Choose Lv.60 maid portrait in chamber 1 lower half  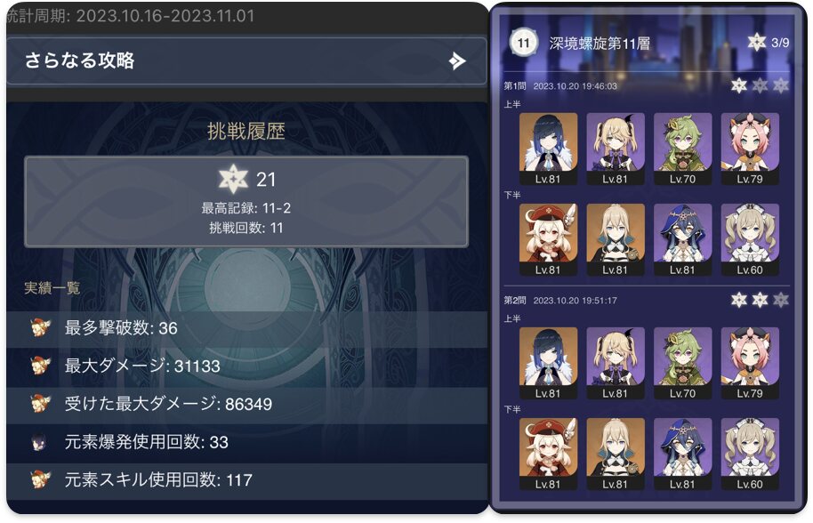[x=750, y=239]
